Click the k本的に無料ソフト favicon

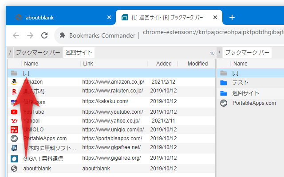pos(14,148)
